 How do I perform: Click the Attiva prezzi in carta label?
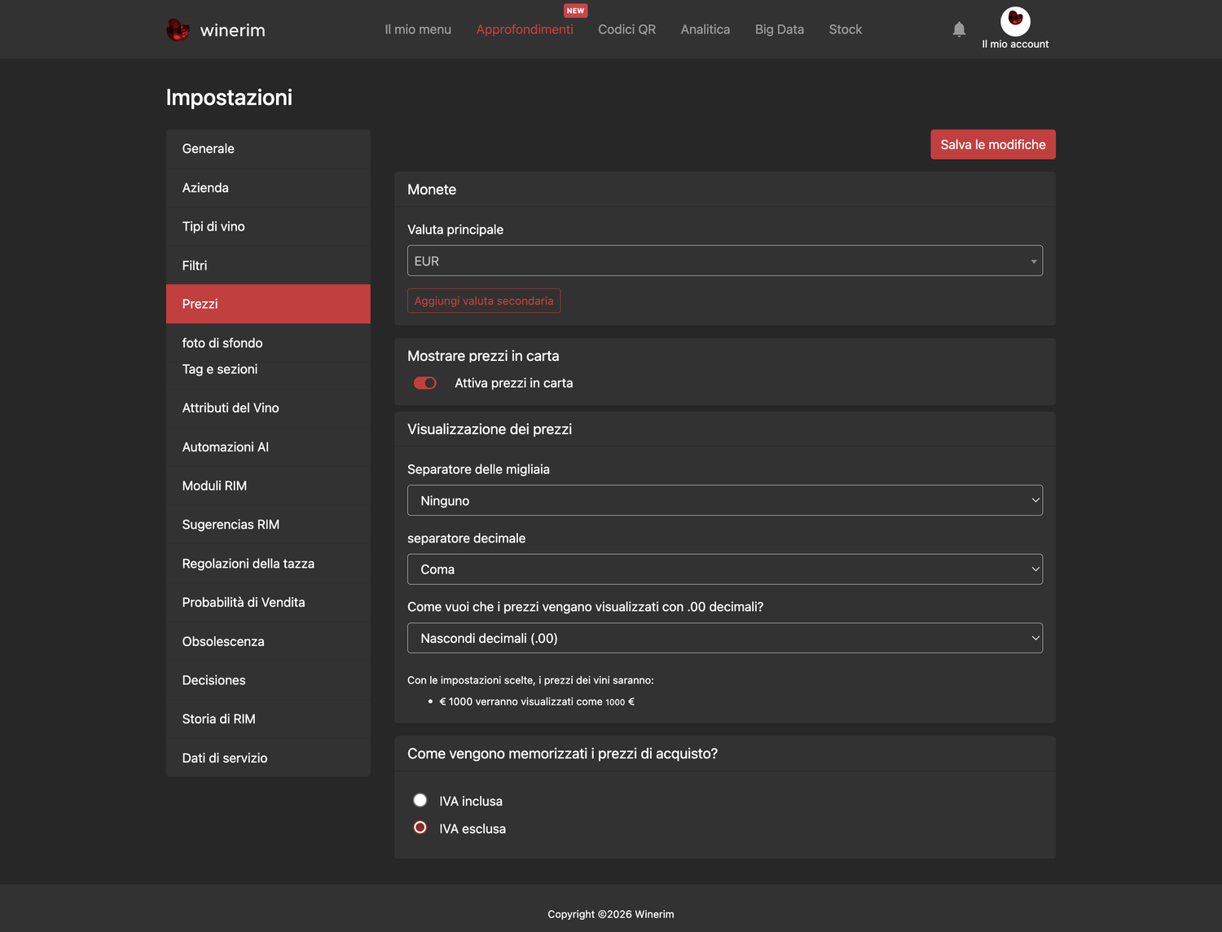click(x=514, y=383)
